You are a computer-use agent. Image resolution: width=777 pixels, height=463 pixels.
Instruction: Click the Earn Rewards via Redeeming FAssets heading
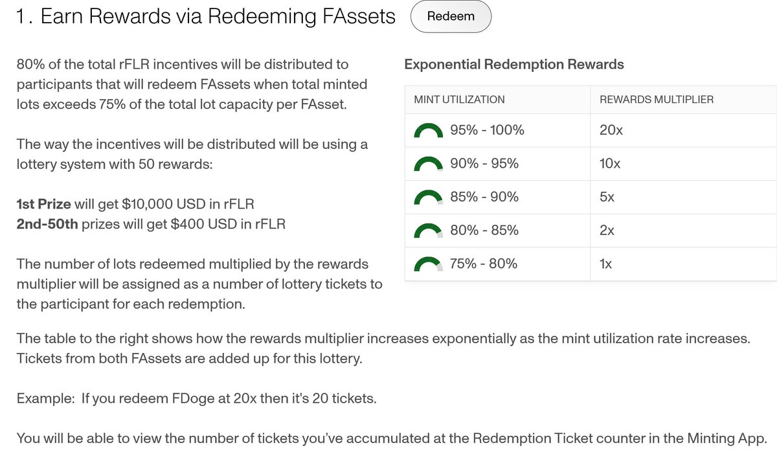[205, 17]
